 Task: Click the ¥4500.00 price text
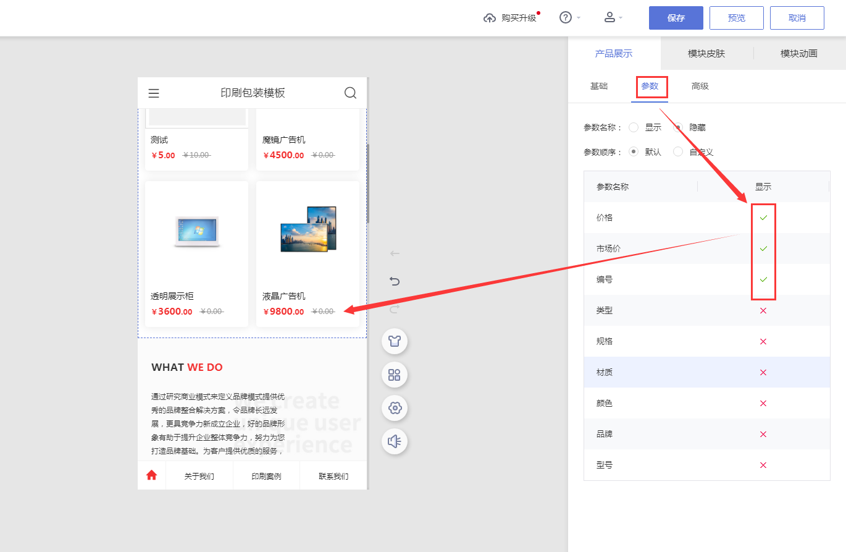pos(283,155)
